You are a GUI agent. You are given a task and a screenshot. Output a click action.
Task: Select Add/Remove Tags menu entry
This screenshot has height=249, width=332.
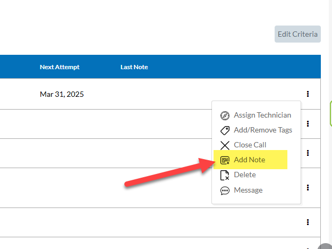263,130
